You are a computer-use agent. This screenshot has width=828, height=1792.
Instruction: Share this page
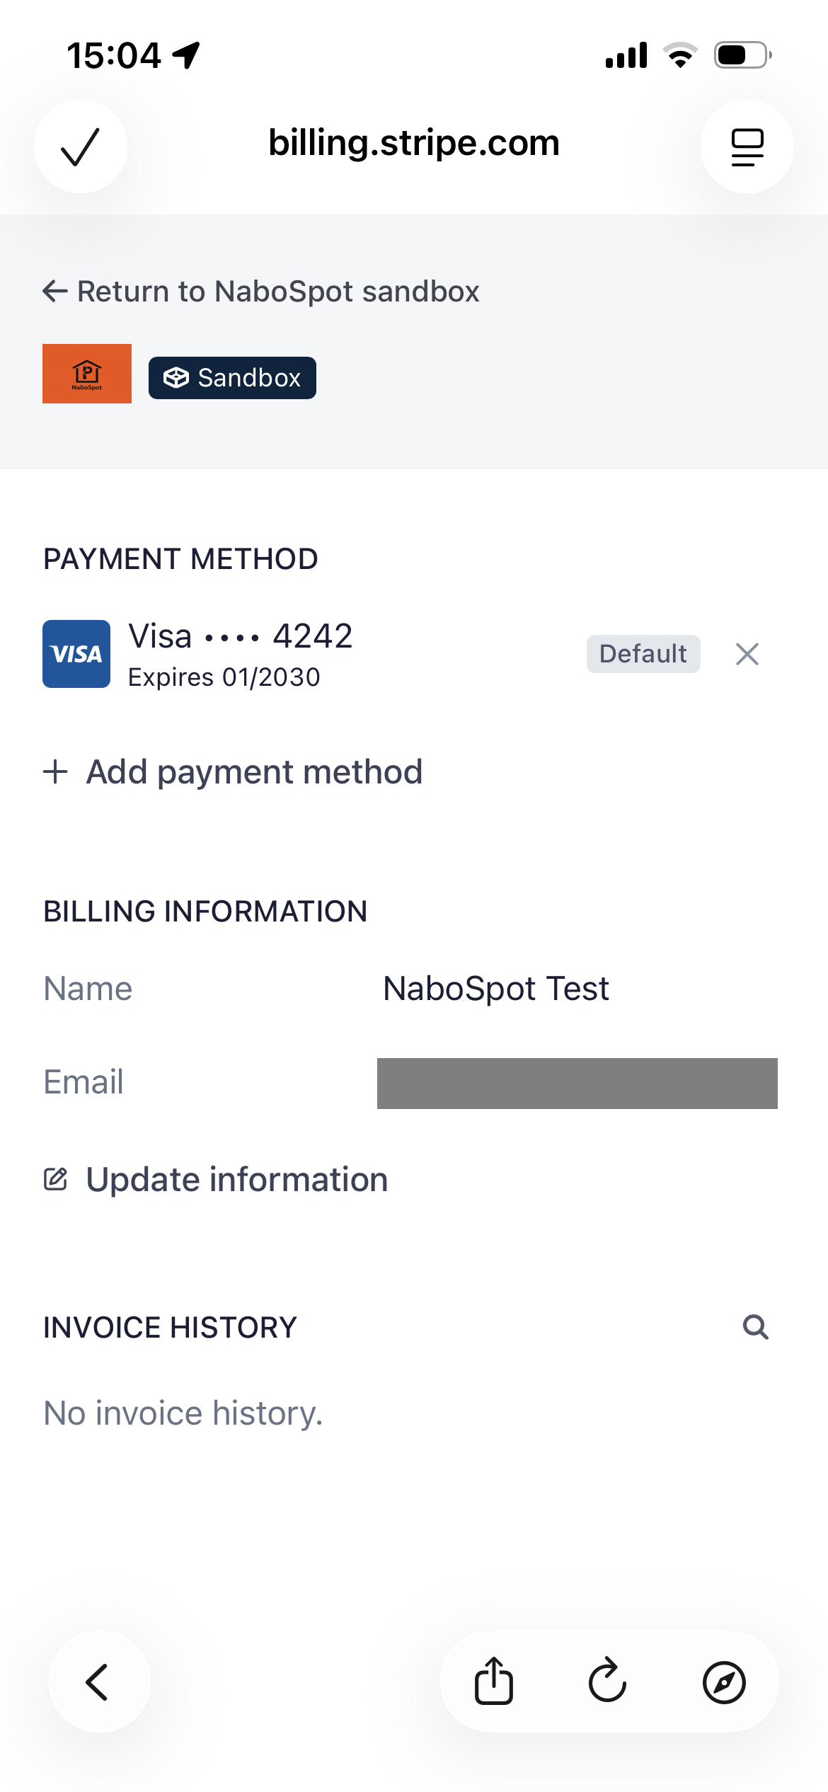(x=493, y=1682)
